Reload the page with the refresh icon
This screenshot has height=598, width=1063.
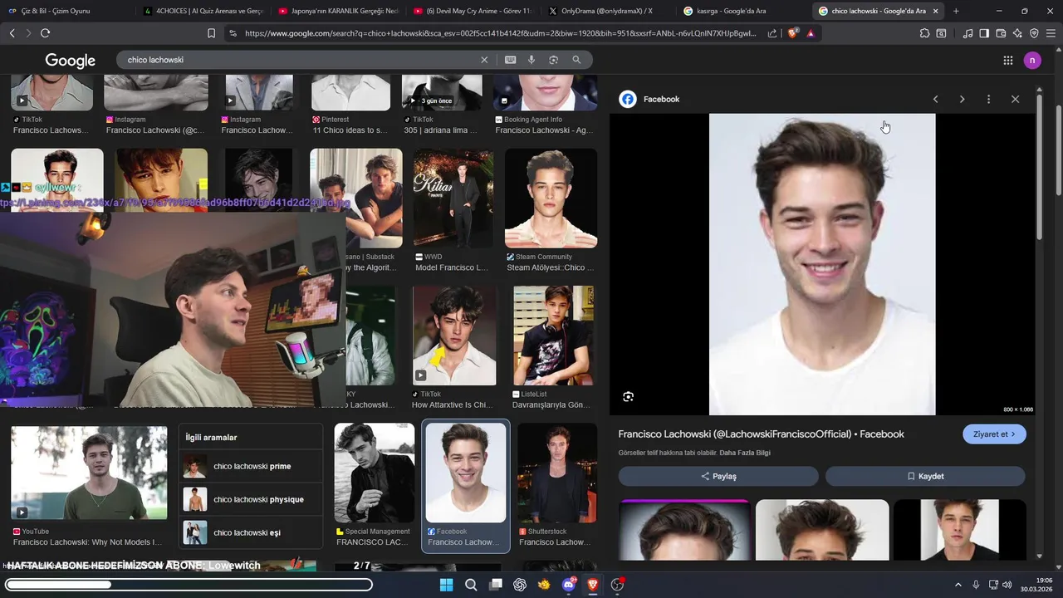pos(45,33)
